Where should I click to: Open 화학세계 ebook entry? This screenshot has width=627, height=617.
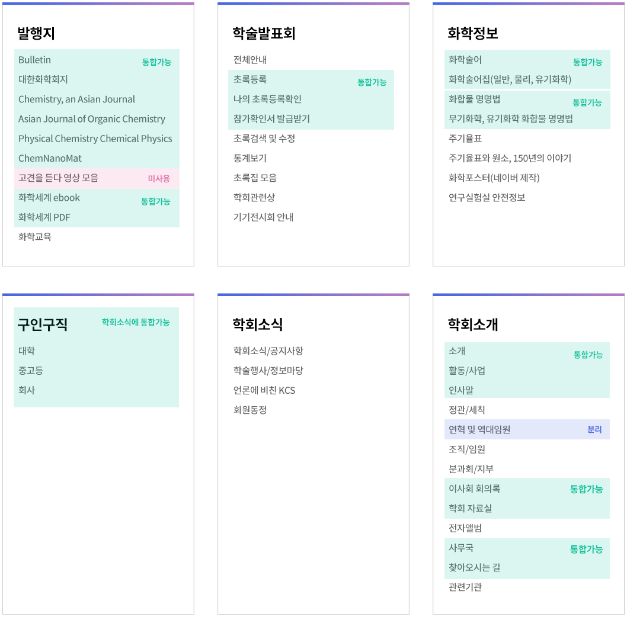49,197
